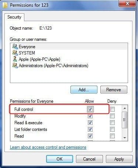Click the Apple user icon
138x168 pixels.
tap(15, 59)
